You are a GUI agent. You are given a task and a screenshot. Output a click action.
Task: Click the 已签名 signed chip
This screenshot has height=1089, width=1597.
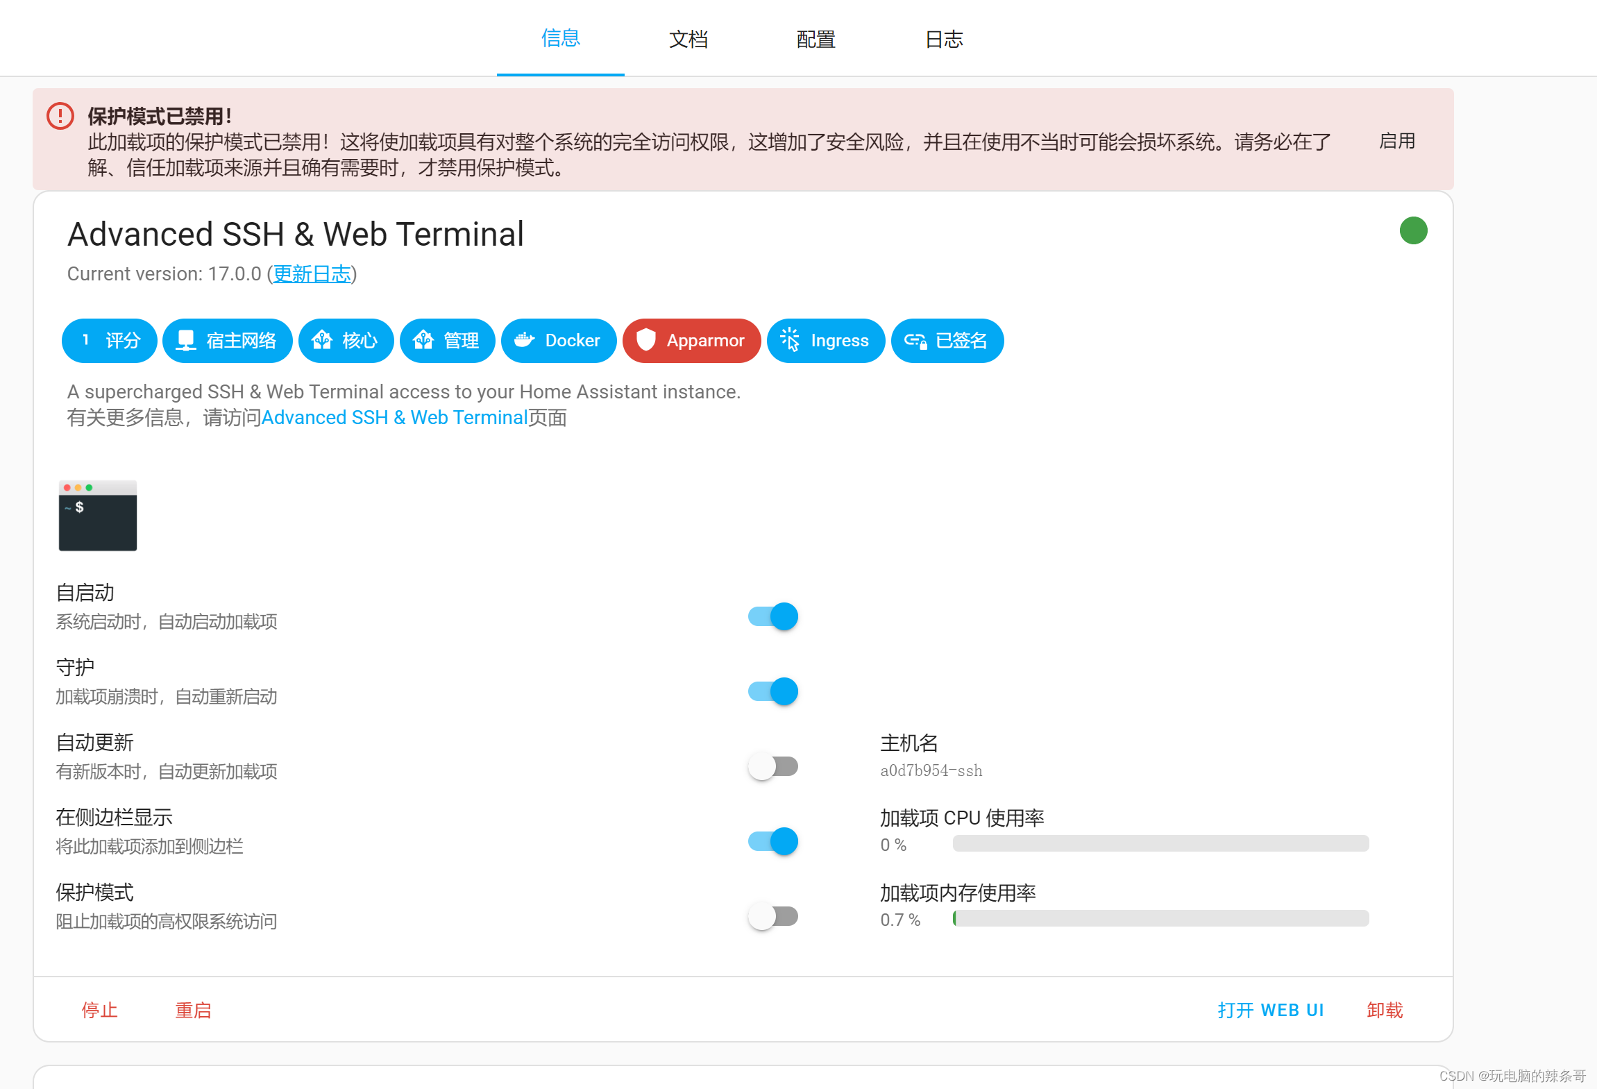coord(947,341)
